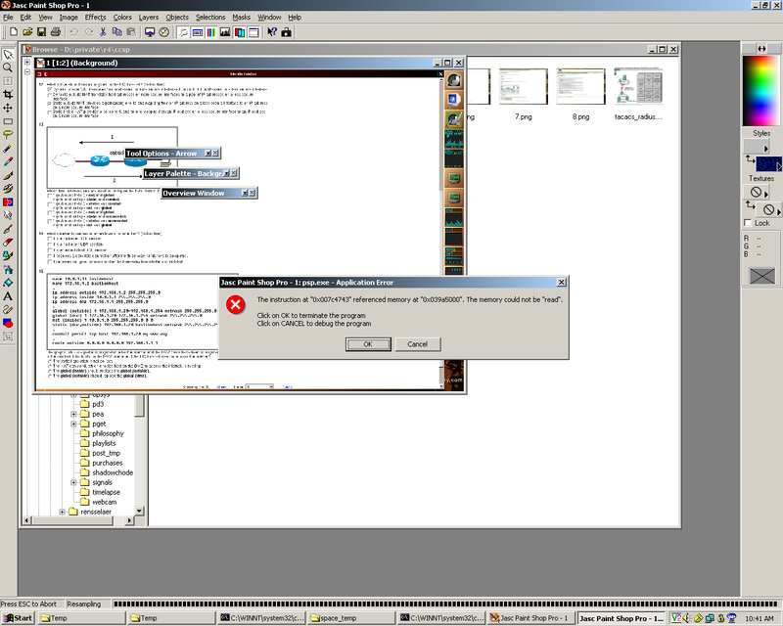Click the Full Screen Preview monitor icon
Screen dimensions: 783x626
pyautogui.click(x=150, y=32)
